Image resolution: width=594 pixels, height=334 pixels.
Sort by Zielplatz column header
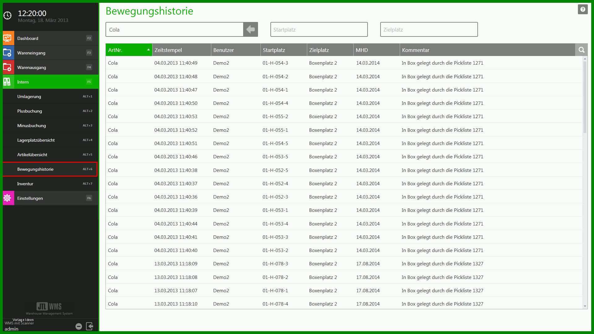click(x=330, y=50)
